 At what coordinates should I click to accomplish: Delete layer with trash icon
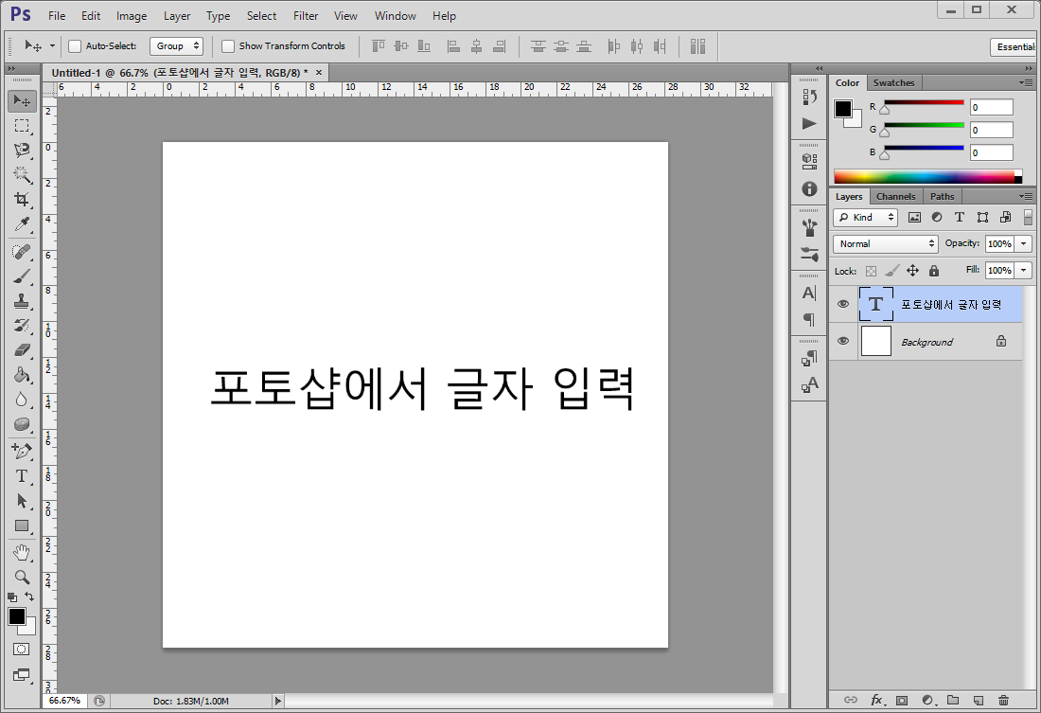1003,701
